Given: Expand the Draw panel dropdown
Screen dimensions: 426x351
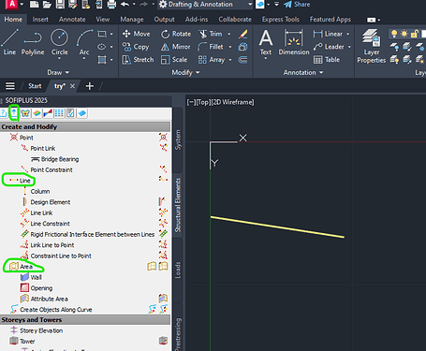Looking at the screenshot, I should click(x=58, y=72).
